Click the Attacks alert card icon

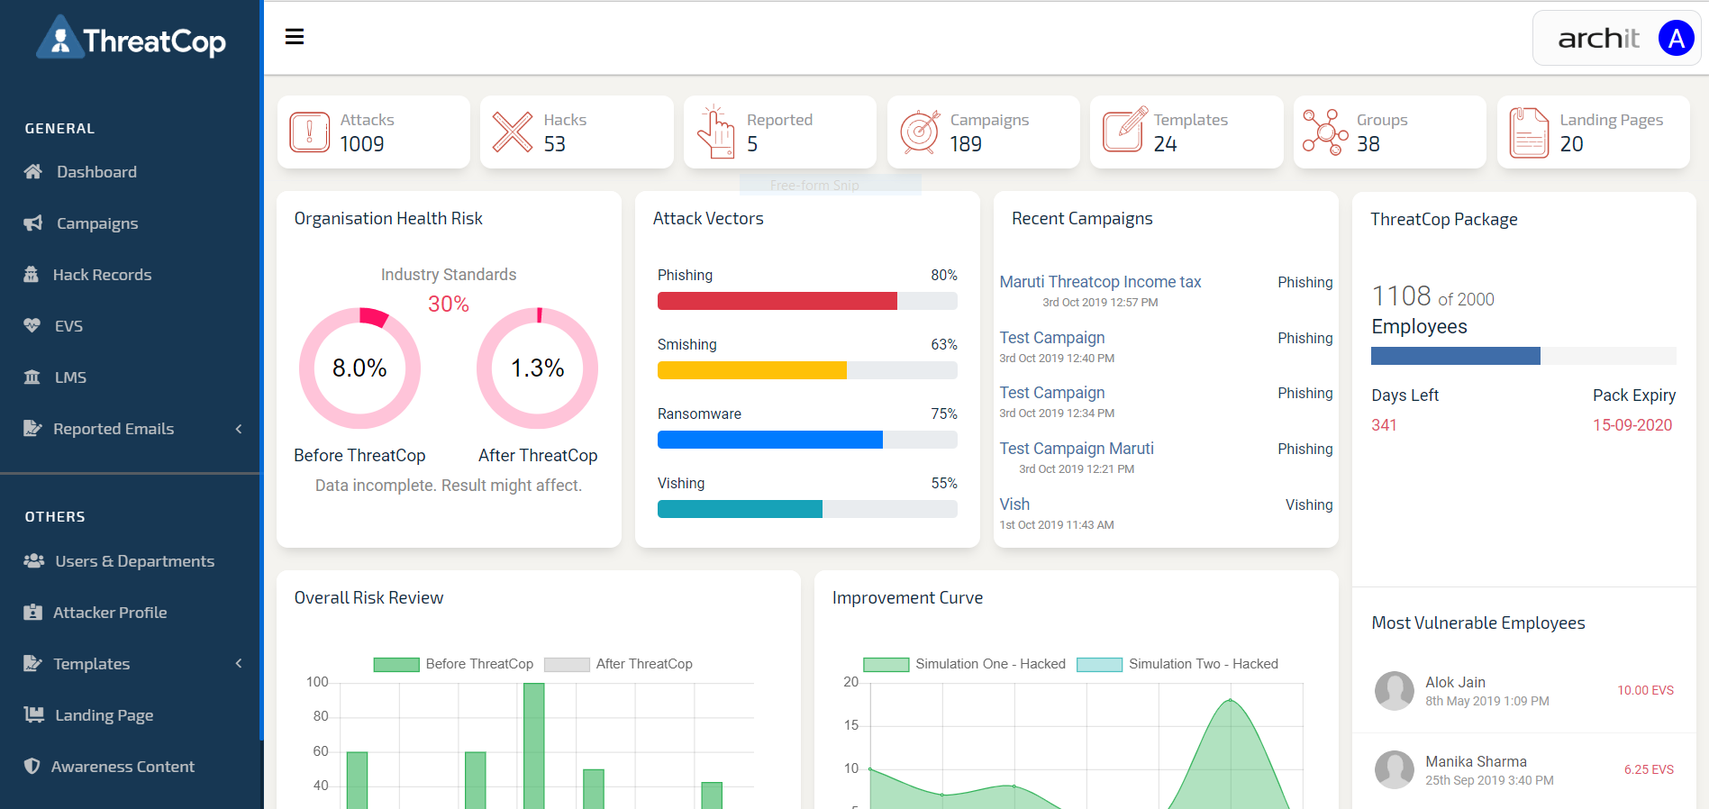tap(309, 132)
